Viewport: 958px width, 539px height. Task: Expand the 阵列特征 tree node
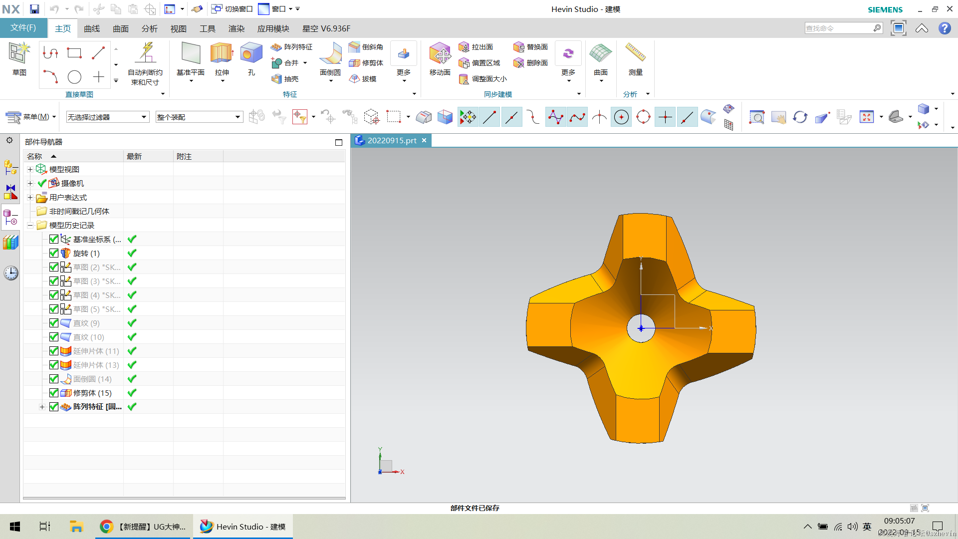click(x=42, y=407)
